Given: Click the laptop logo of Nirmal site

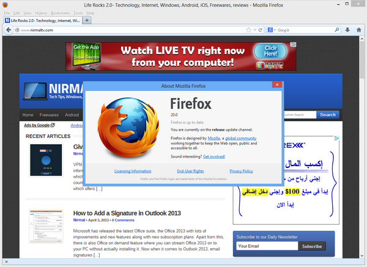Looking at the screenshot, I should 35,91.
